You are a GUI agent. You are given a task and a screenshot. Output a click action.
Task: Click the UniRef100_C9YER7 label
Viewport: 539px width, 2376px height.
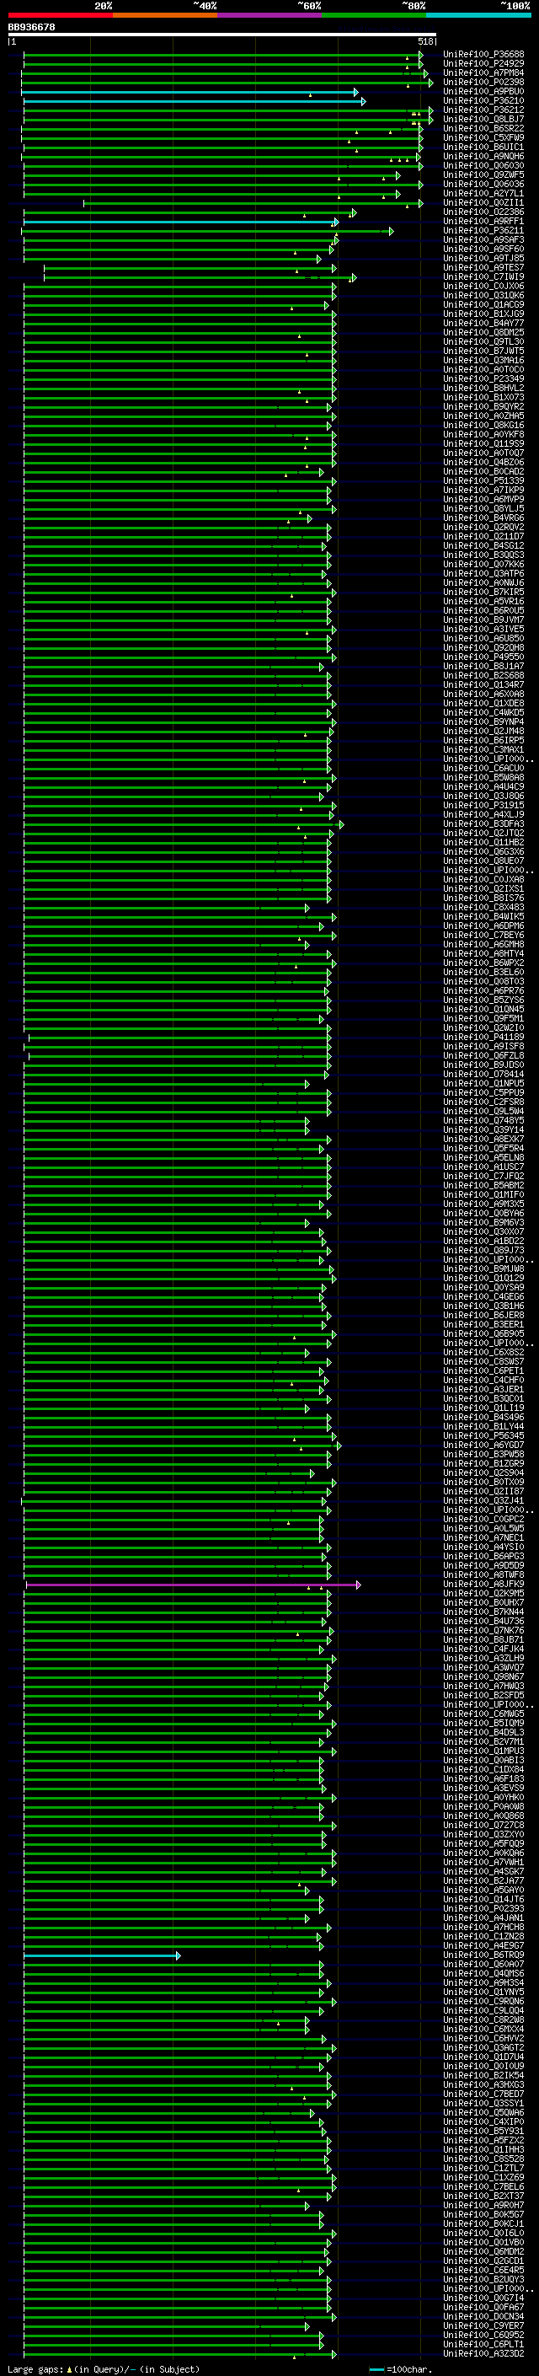tap(483, 2326)
